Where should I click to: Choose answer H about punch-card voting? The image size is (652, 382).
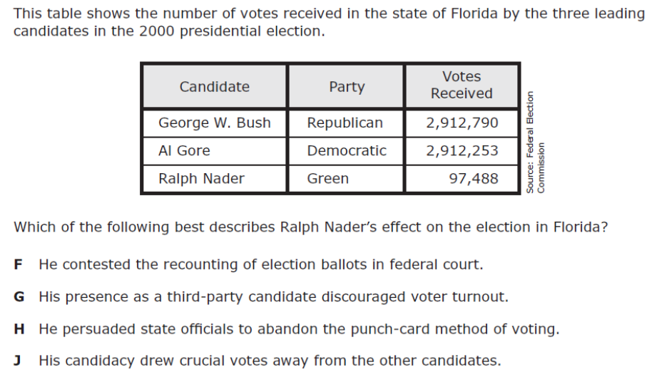(299, 329)
